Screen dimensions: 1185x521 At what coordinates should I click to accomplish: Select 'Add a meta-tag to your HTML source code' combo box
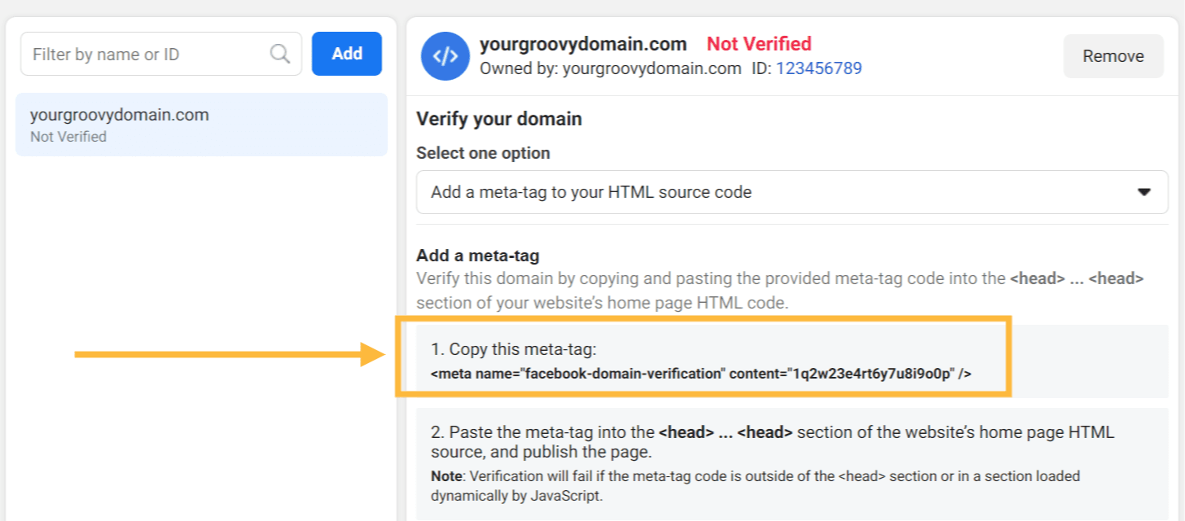pos(792,192)
